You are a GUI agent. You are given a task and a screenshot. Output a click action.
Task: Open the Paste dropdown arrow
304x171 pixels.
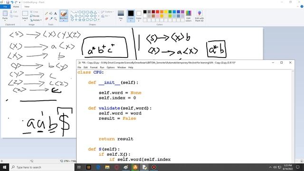coord(5,20)
